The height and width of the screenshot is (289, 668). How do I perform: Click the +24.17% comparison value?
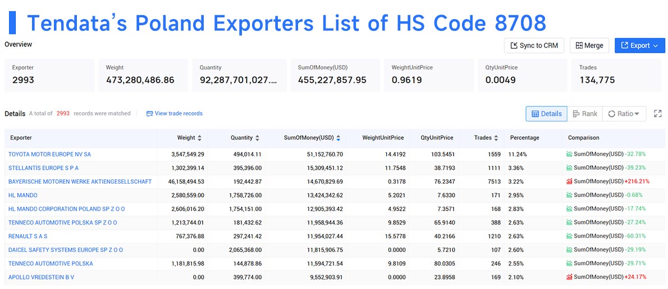[x=635, y=277]
